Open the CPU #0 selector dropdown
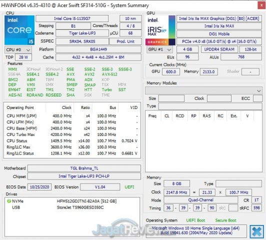Image resolution: width=266 pixels, height=240 pixels. tap(18, 49)
